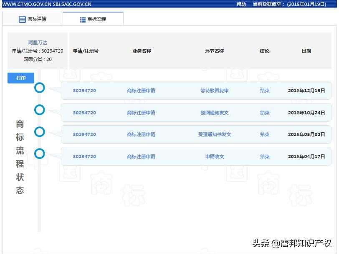This screenshot has width=339, height=255.
Task: Click the timeline circle beside 驳回通知发文 row
Action: click(x=39, y=110)
